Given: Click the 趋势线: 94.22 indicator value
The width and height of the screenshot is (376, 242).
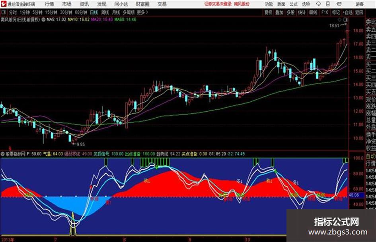Looking at the screenshot, I should (x=168, y=154).
